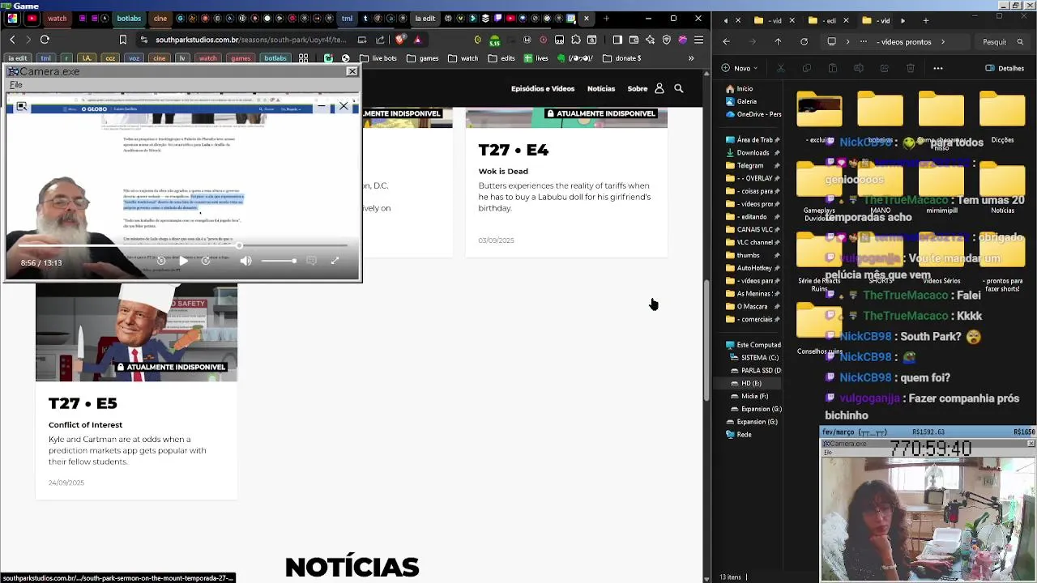Viewport: 1037px width, 583px height.
Task: Open 'Downloads' in the Explorer sidebar
Action: [x=753, y=152]
